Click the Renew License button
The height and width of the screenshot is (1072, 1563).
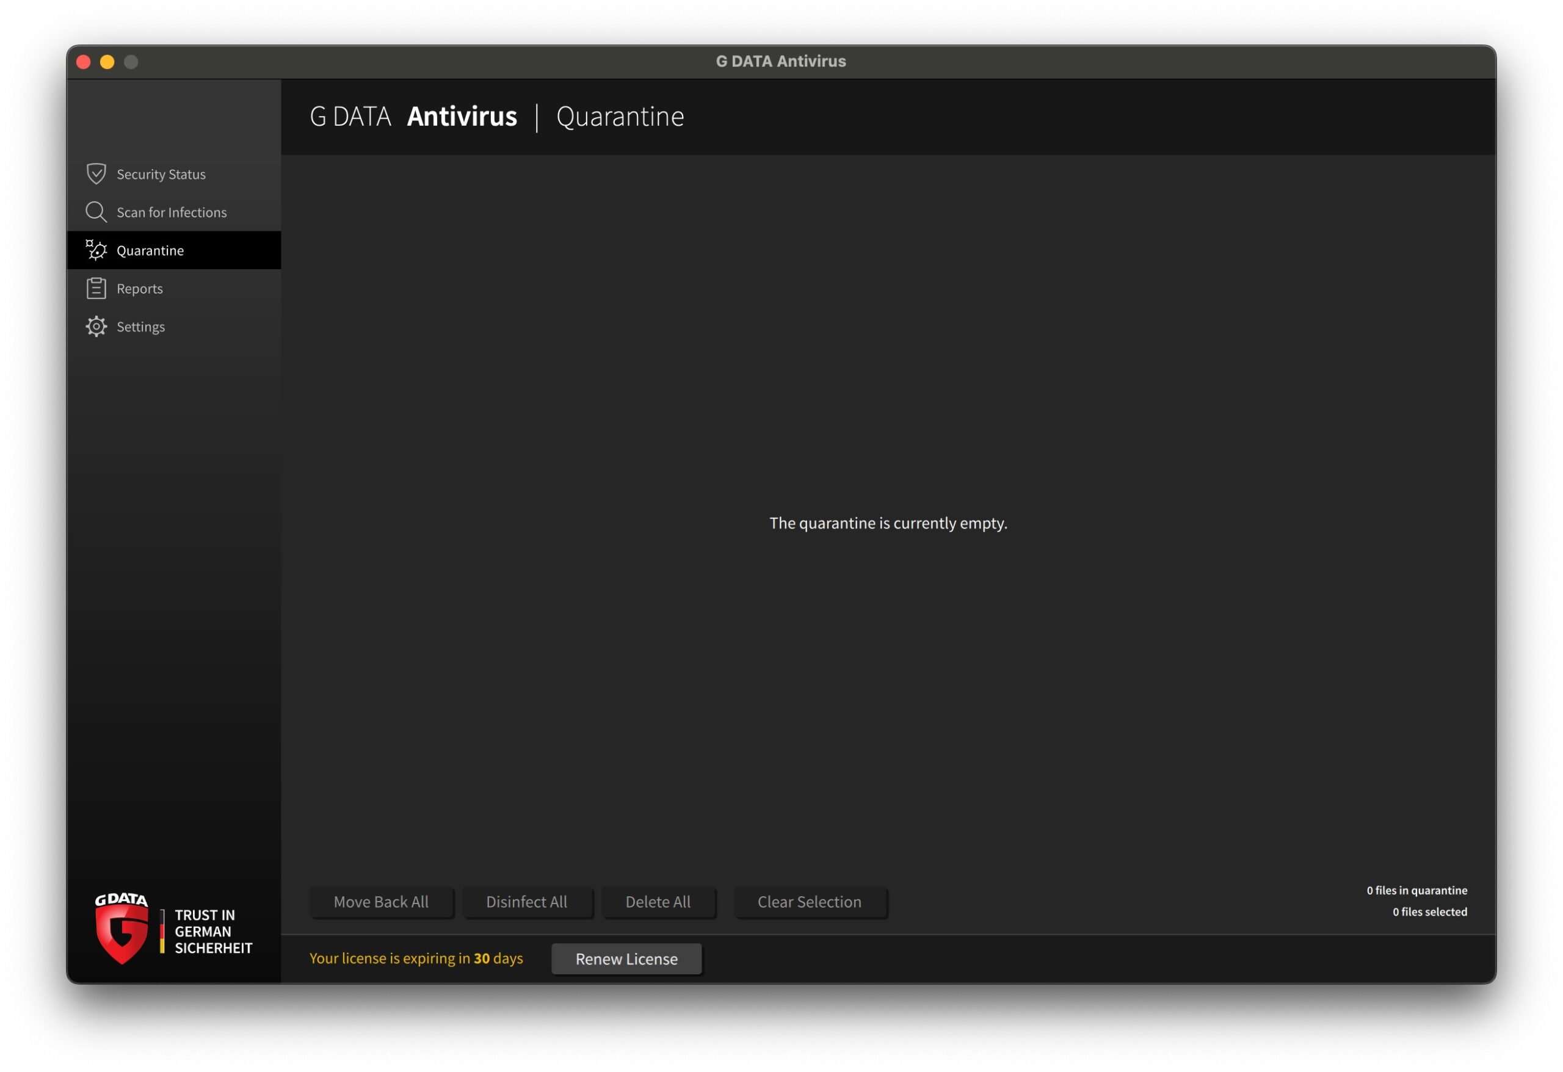(x=627, y=960)
